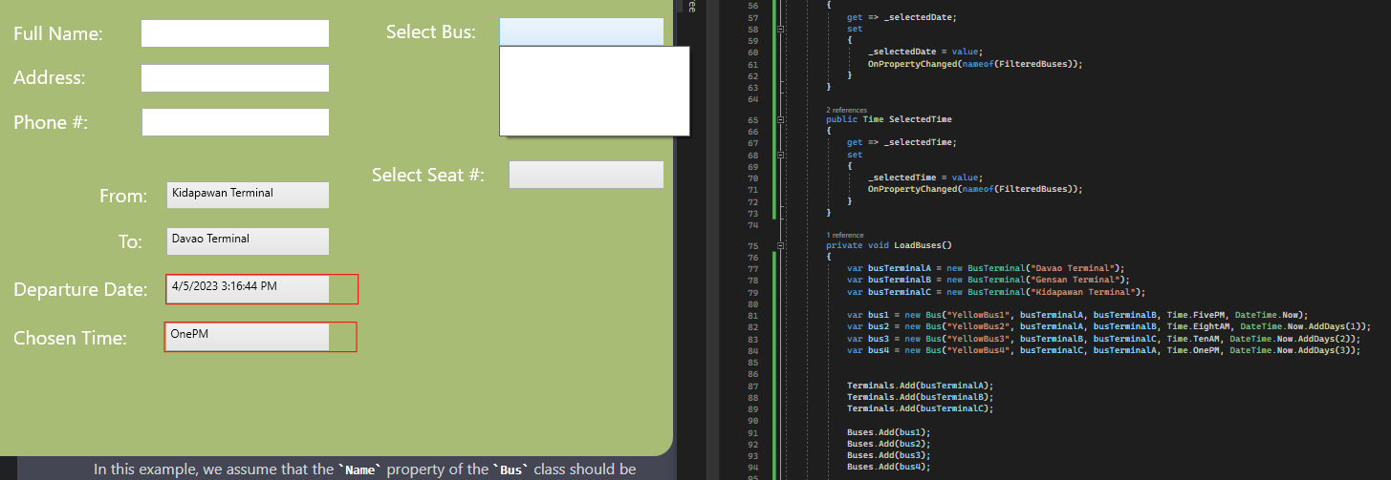
Task: Click line number 85 in the gutter
Action: coord(754,362)
